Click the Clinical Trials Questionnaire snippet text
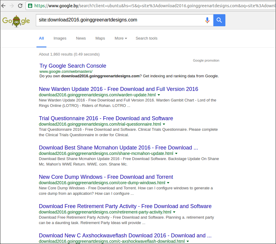 [128, 132]
